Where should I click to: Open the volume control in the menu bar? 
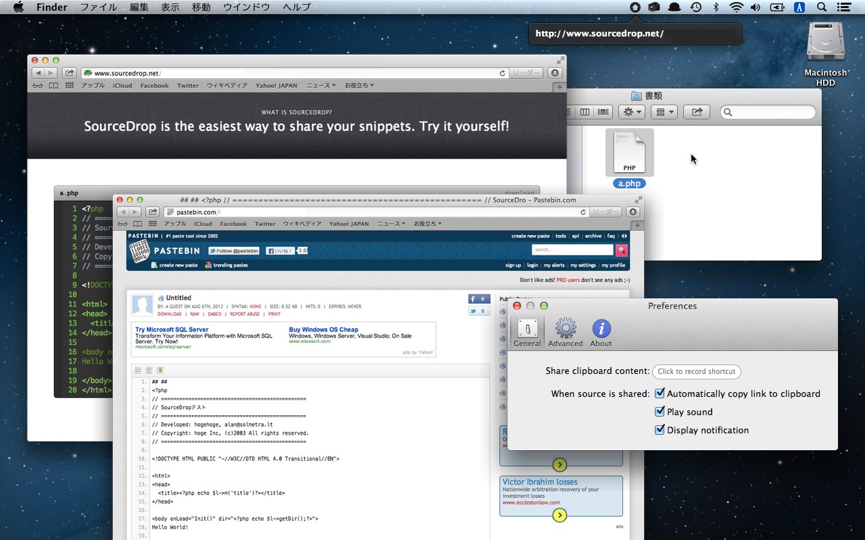click(x=755, y=7)
